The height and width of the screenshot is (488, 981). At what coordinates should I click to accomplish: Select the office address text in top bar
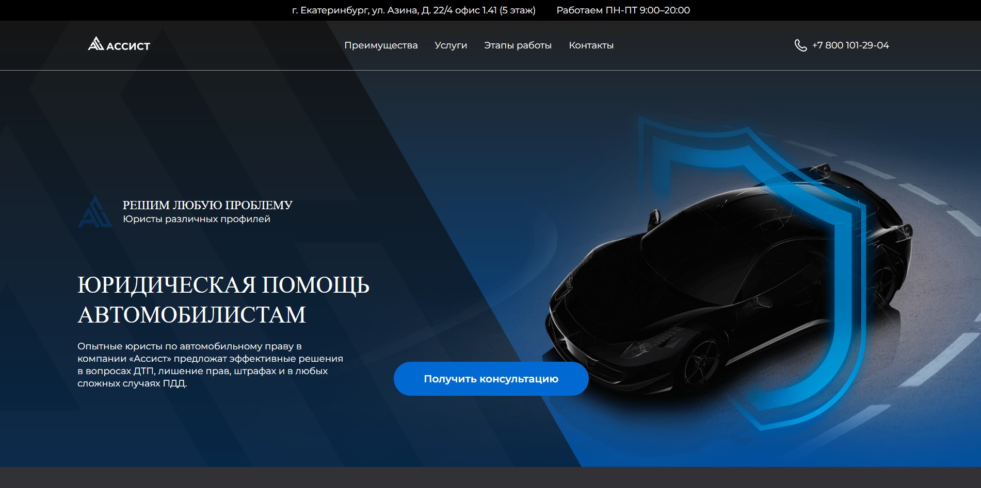(x=414, y=10)
